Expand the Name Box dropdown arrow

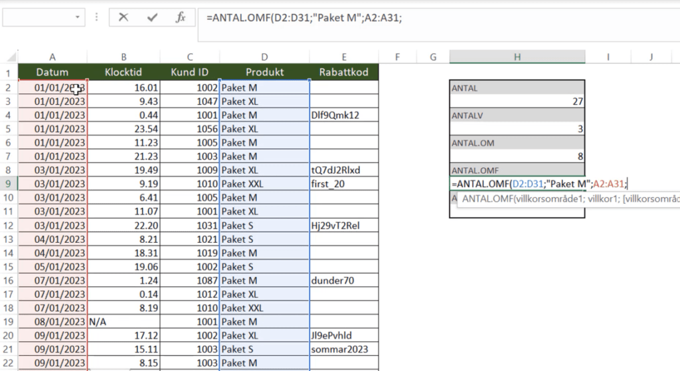[78, 17]
